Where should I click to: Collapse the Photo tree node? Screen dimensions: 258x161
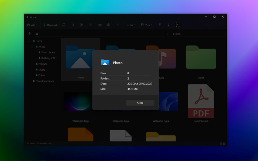(x=32, y=47)
